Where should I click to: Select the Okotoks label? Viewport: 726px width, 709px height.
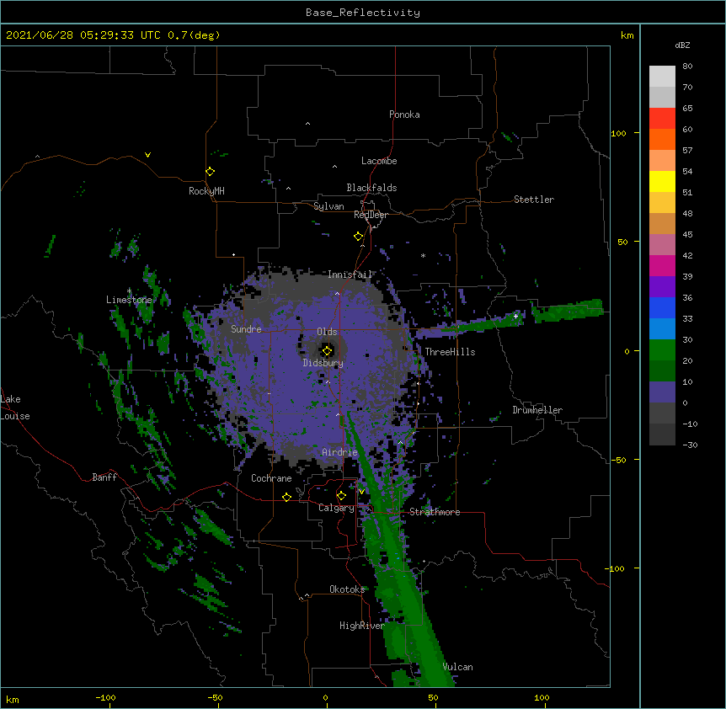(347, 589)
